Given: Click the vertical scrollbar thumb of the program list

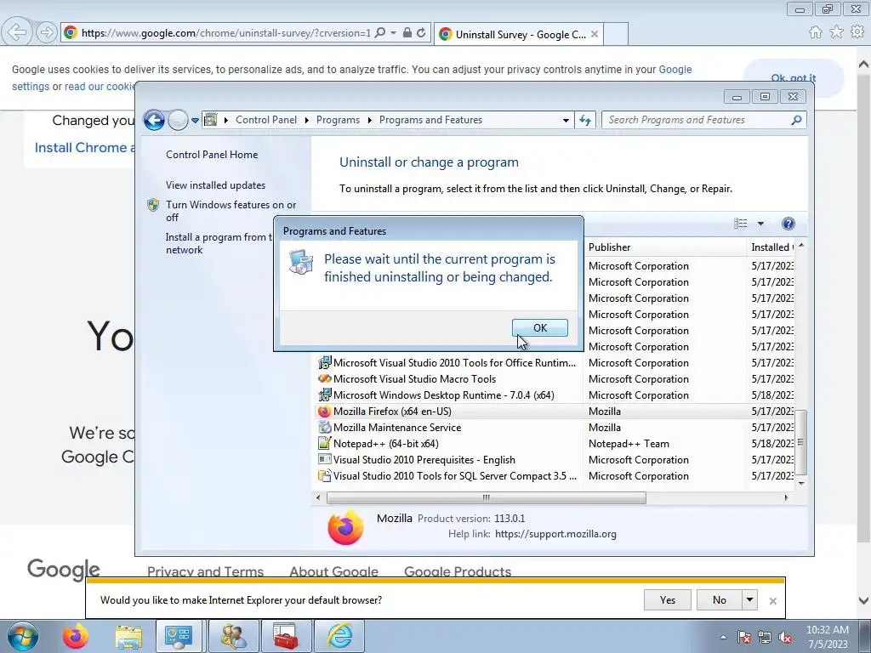Looking at the screenshot, I should point(800,442).
